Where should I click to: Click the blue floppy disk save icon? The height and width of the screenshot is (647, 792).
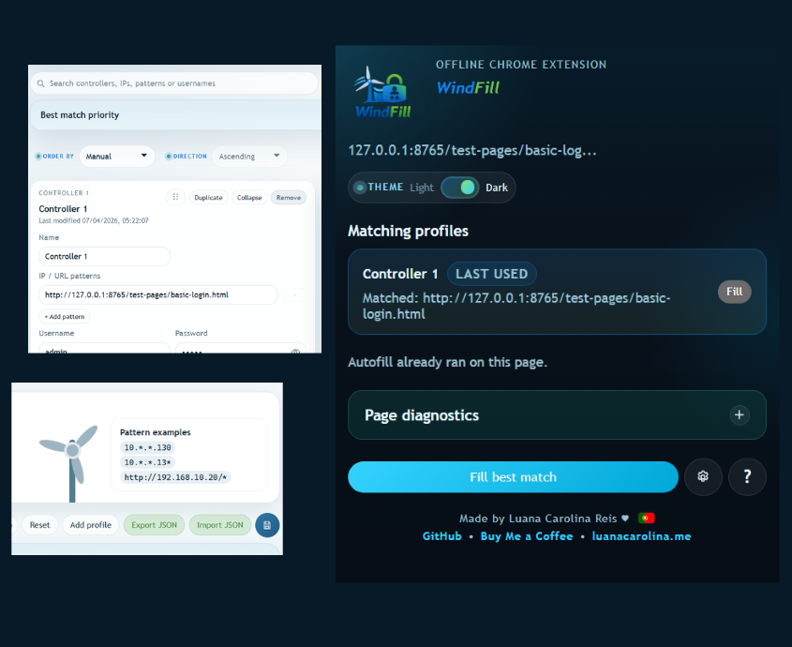(x=267, y=525)
